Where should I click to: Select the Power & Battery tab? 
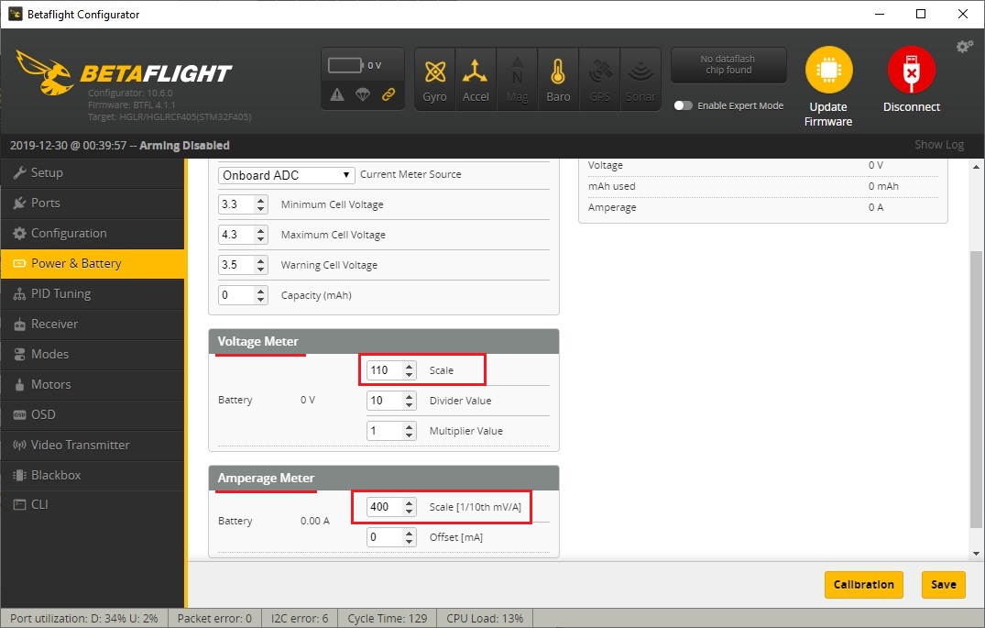click(x=93, y=263)
